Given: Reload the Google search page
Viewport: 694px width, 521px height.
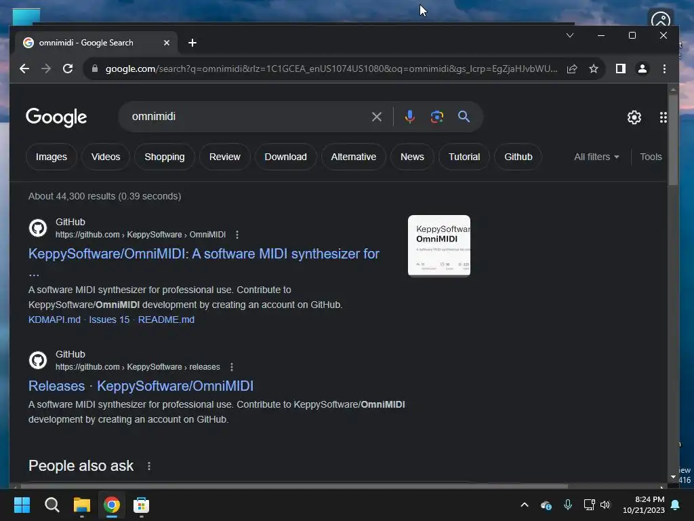Looking at the screenshot, I should pyautogui.click(x=68, y=69).
